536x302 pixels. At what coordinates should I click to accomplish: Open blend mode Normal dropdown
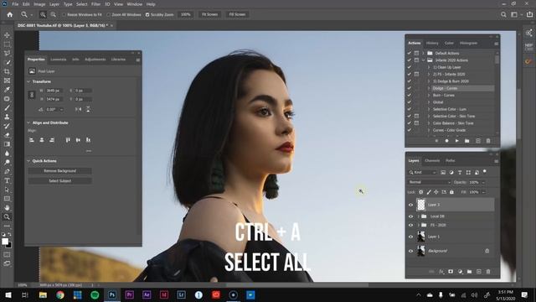430,182
